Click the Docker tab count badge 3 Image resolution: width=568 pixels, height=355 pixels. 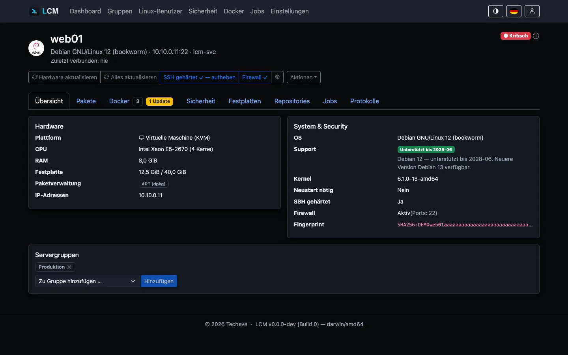pos(138,101)
